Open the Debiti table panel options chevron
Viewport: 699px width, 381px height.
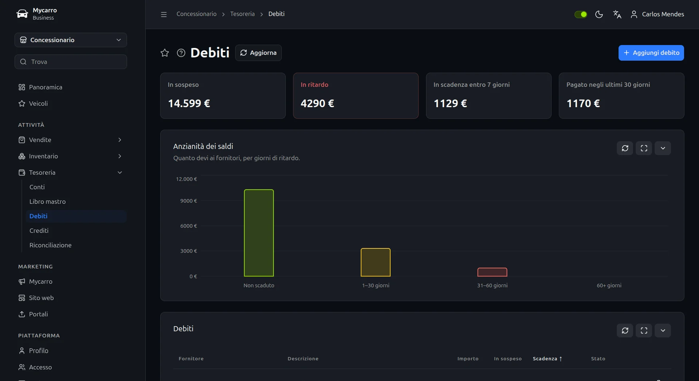point(663,331)
